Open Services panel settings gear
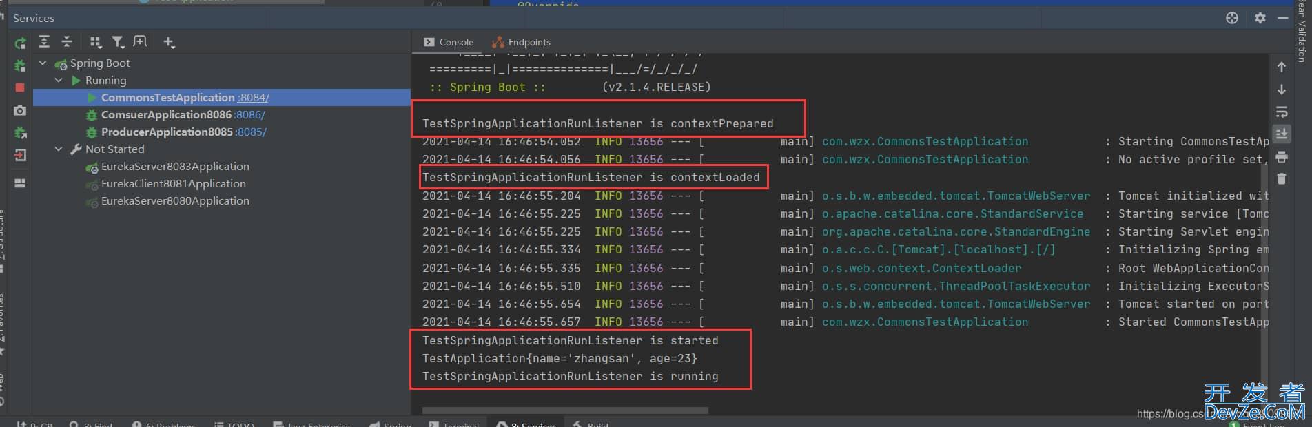This screenshot has height=427, width=1312. click(1260, 18)
